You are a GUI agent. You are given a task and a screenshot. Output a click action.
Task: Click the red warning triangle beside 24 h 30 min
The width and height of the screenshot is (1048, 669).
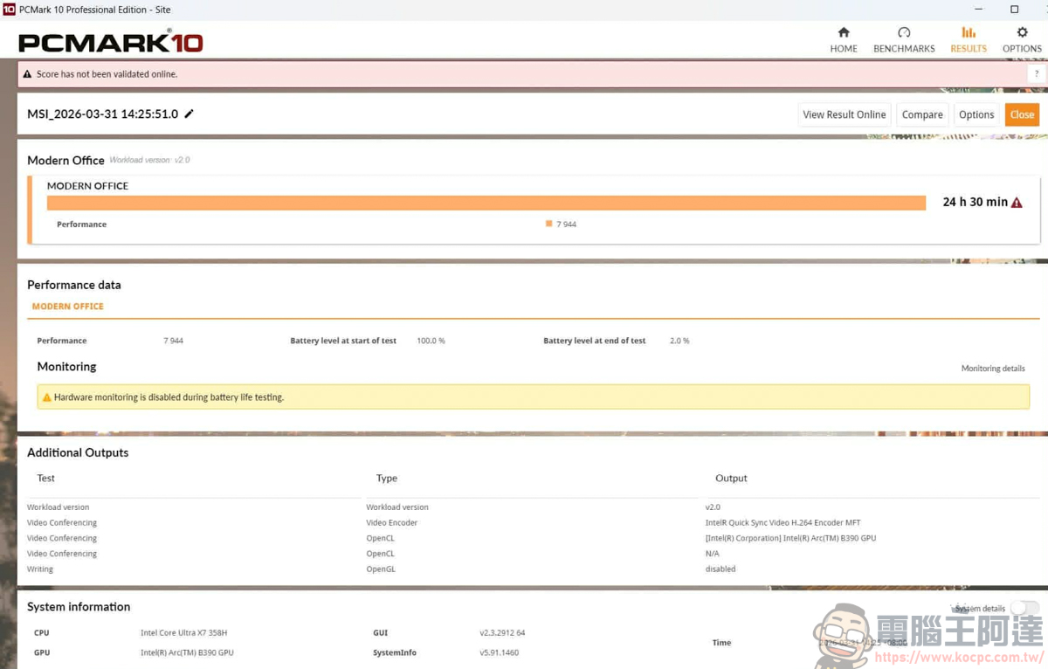pos(1017,203)
